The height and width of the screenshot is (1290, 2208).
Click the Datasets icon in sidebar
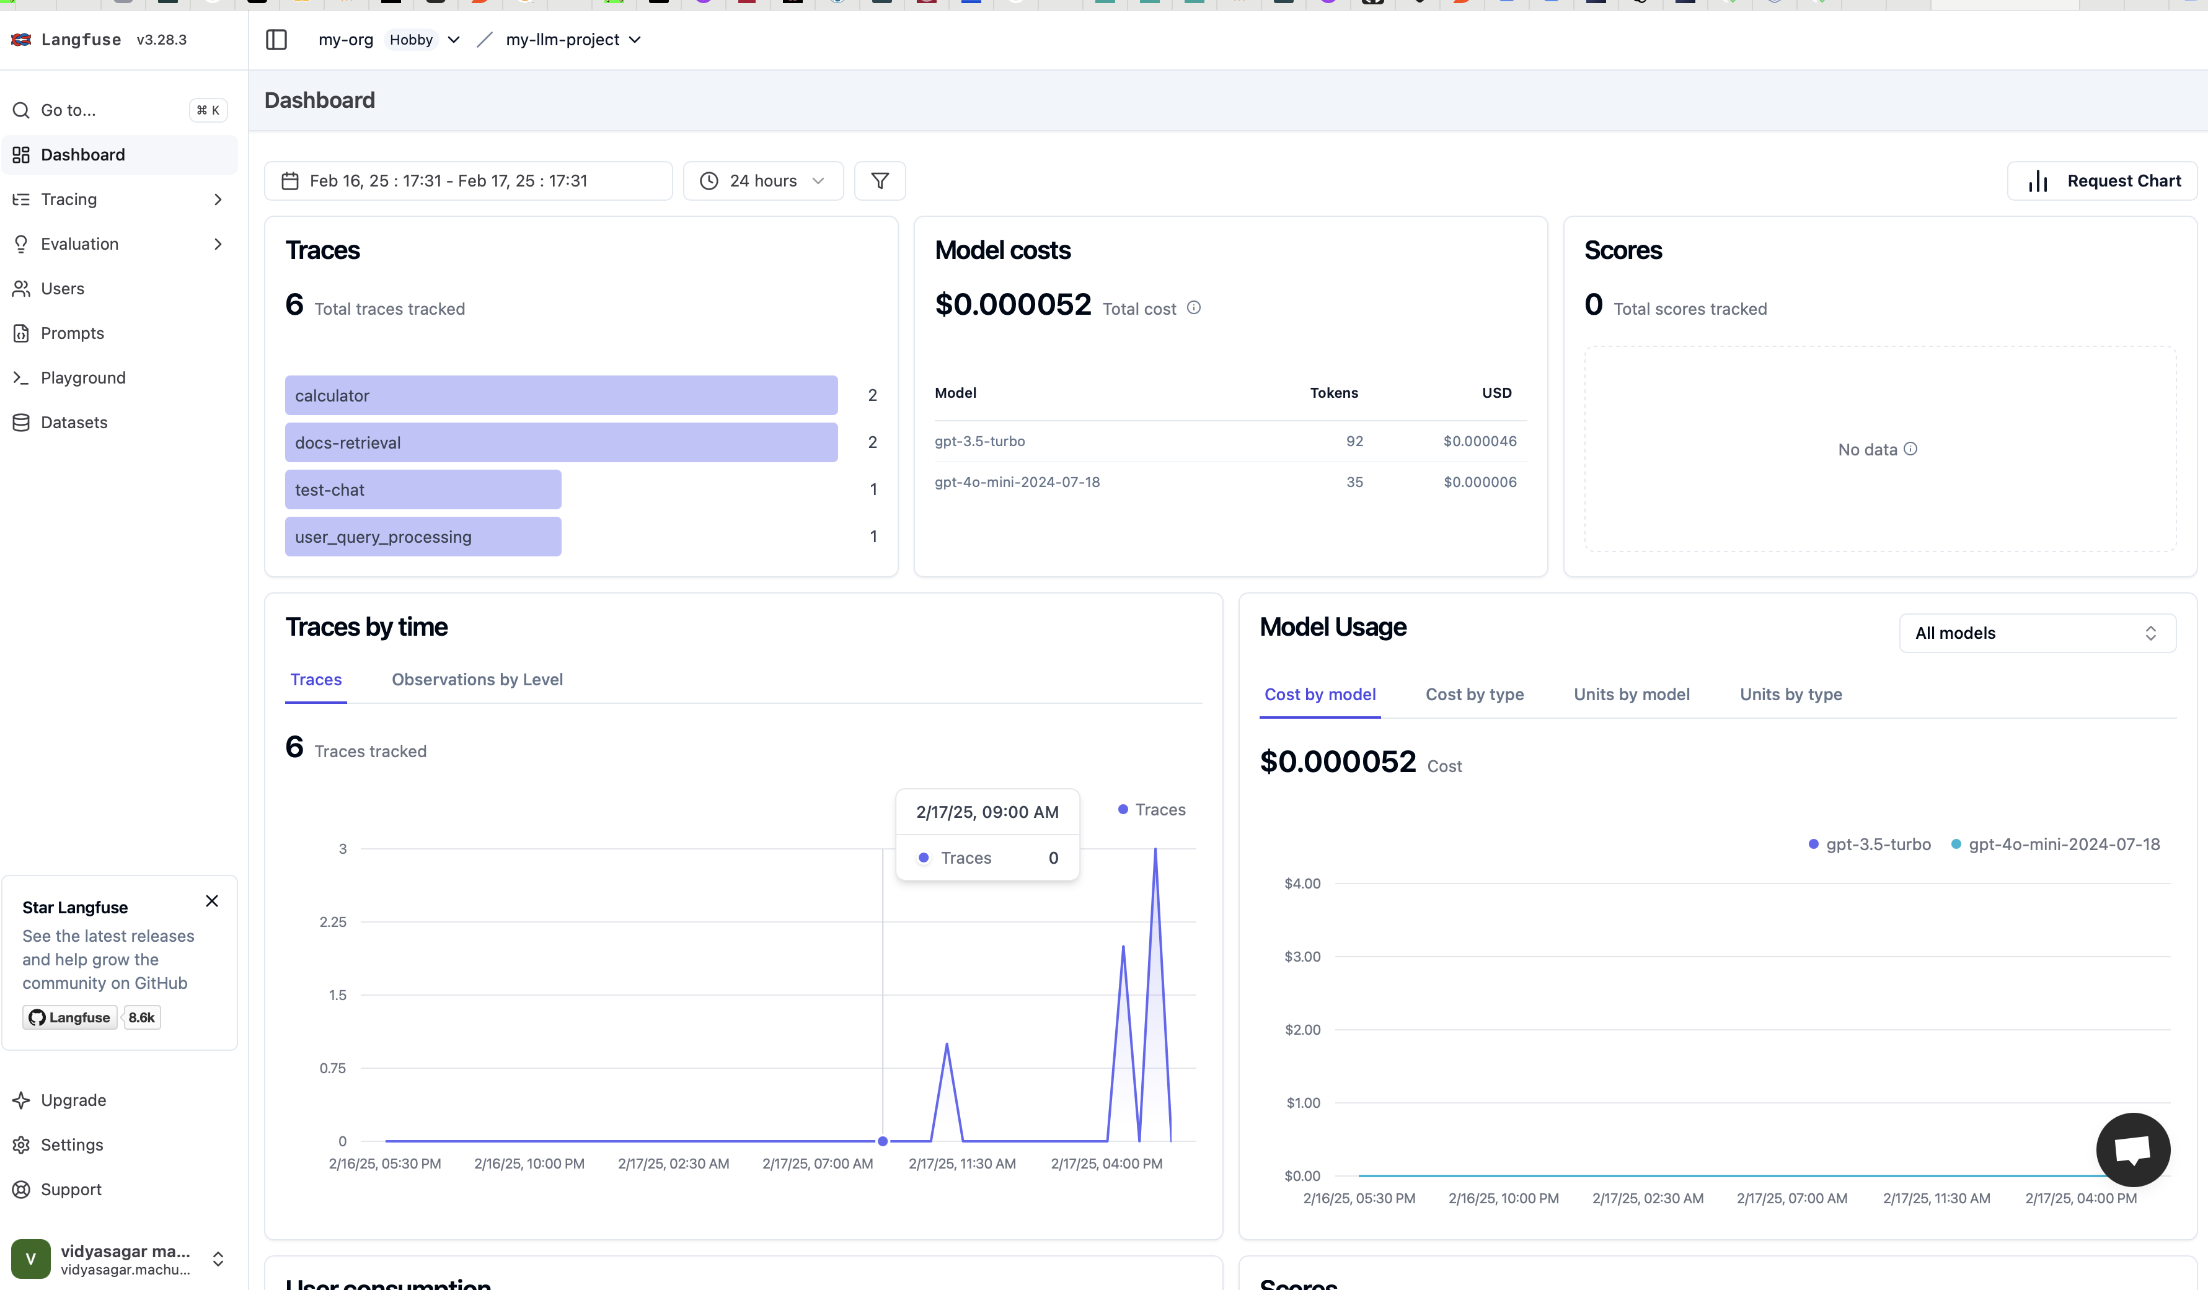click(x=22, y=423)
